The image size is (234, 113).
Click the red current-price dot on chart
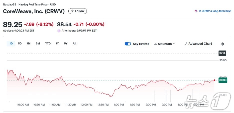214,80
